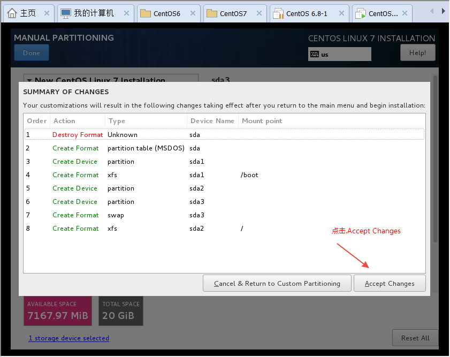
Task: Switch to the CentOS7 tab
Action: tap(235, 13)
